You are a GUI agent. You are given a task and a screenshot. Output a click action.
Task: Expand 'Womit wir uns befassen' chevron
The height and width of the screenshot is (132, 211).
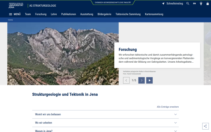pyautogui.click(x=175, y=114)
